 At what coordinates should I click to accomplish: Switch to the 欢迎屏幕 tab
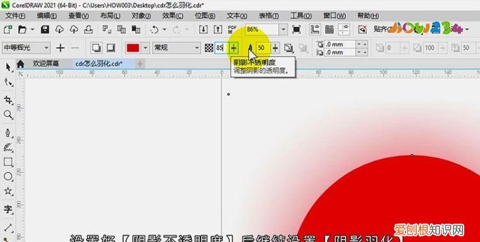[46, 64]
